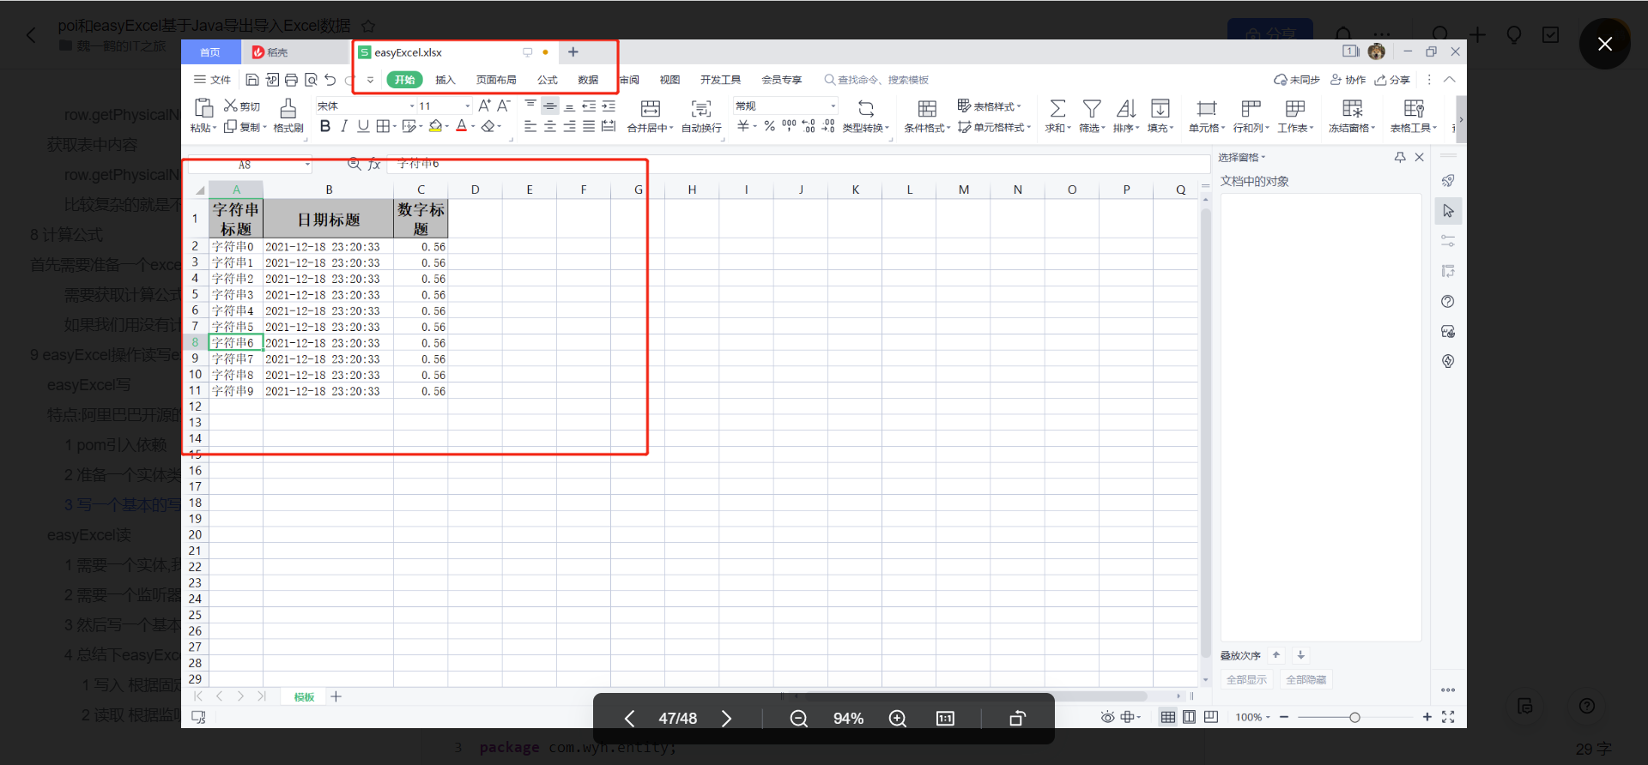This screenshot has width=1648, height=765.
Task: Switch to 公式 (Formula) ribbon tab
Action: click(547, 80)
